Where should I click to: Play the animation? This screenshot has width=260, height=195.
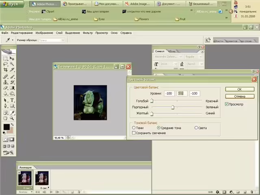51,192
